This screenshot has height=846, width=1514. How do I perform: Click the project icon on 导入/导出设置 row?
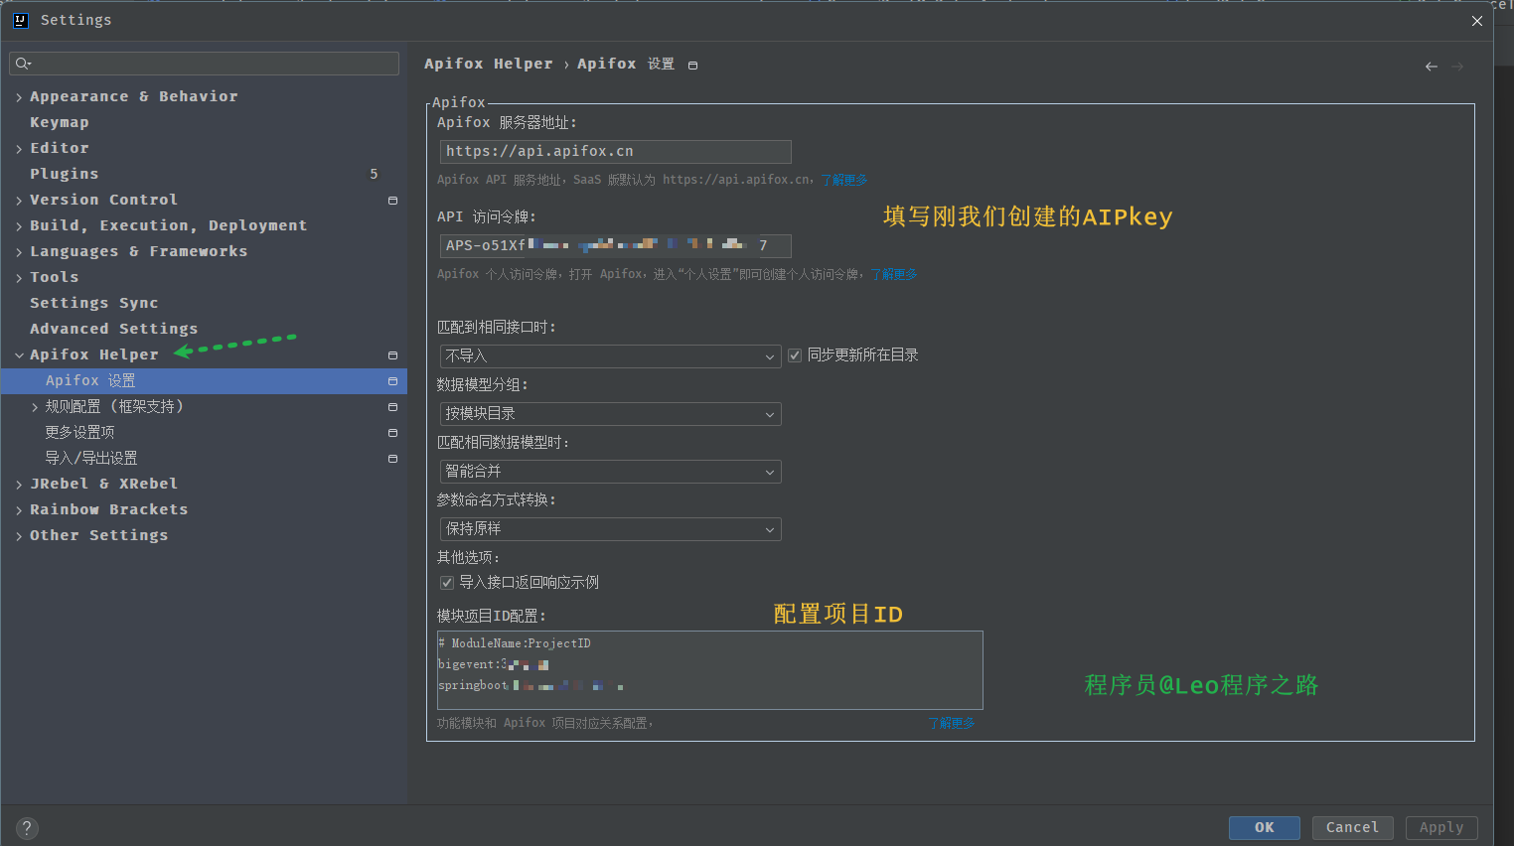tap(392, 459)
